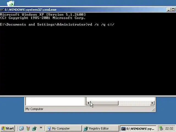176x132 pixels.
Task: Open the cmd.exe window system menu icon
Action: point(2,10)
